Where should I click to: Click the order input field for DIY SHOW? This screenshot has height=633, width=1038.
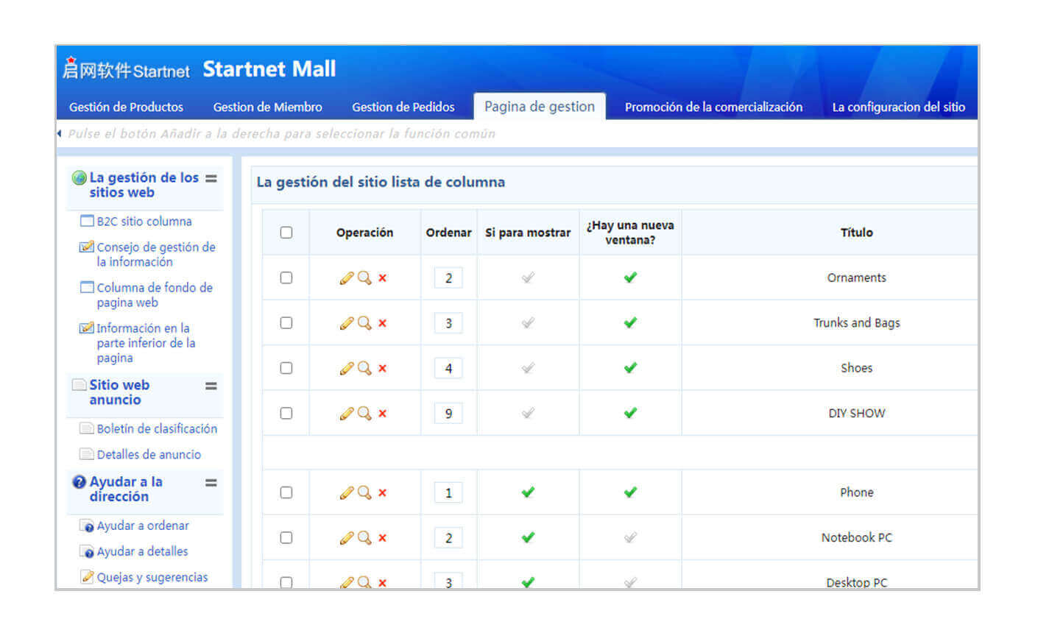coord(448,414)
